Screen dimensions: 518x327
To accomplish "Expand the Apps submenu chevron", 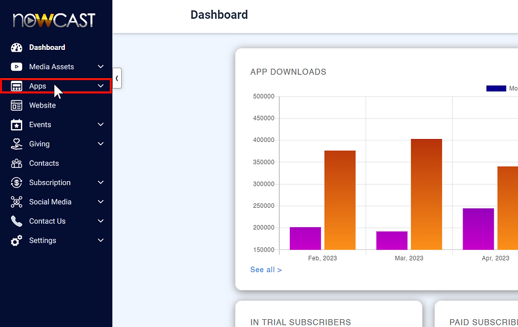I will click(x=100, y=86).
